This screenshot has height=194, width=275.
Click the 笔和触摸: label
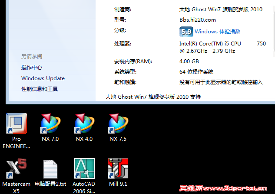click(125, 82)
